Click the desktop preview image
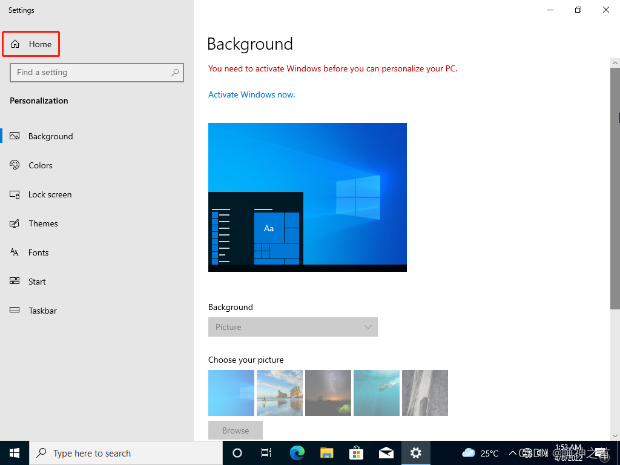Screen dimensions: 620x465 [x=308, y=197]
